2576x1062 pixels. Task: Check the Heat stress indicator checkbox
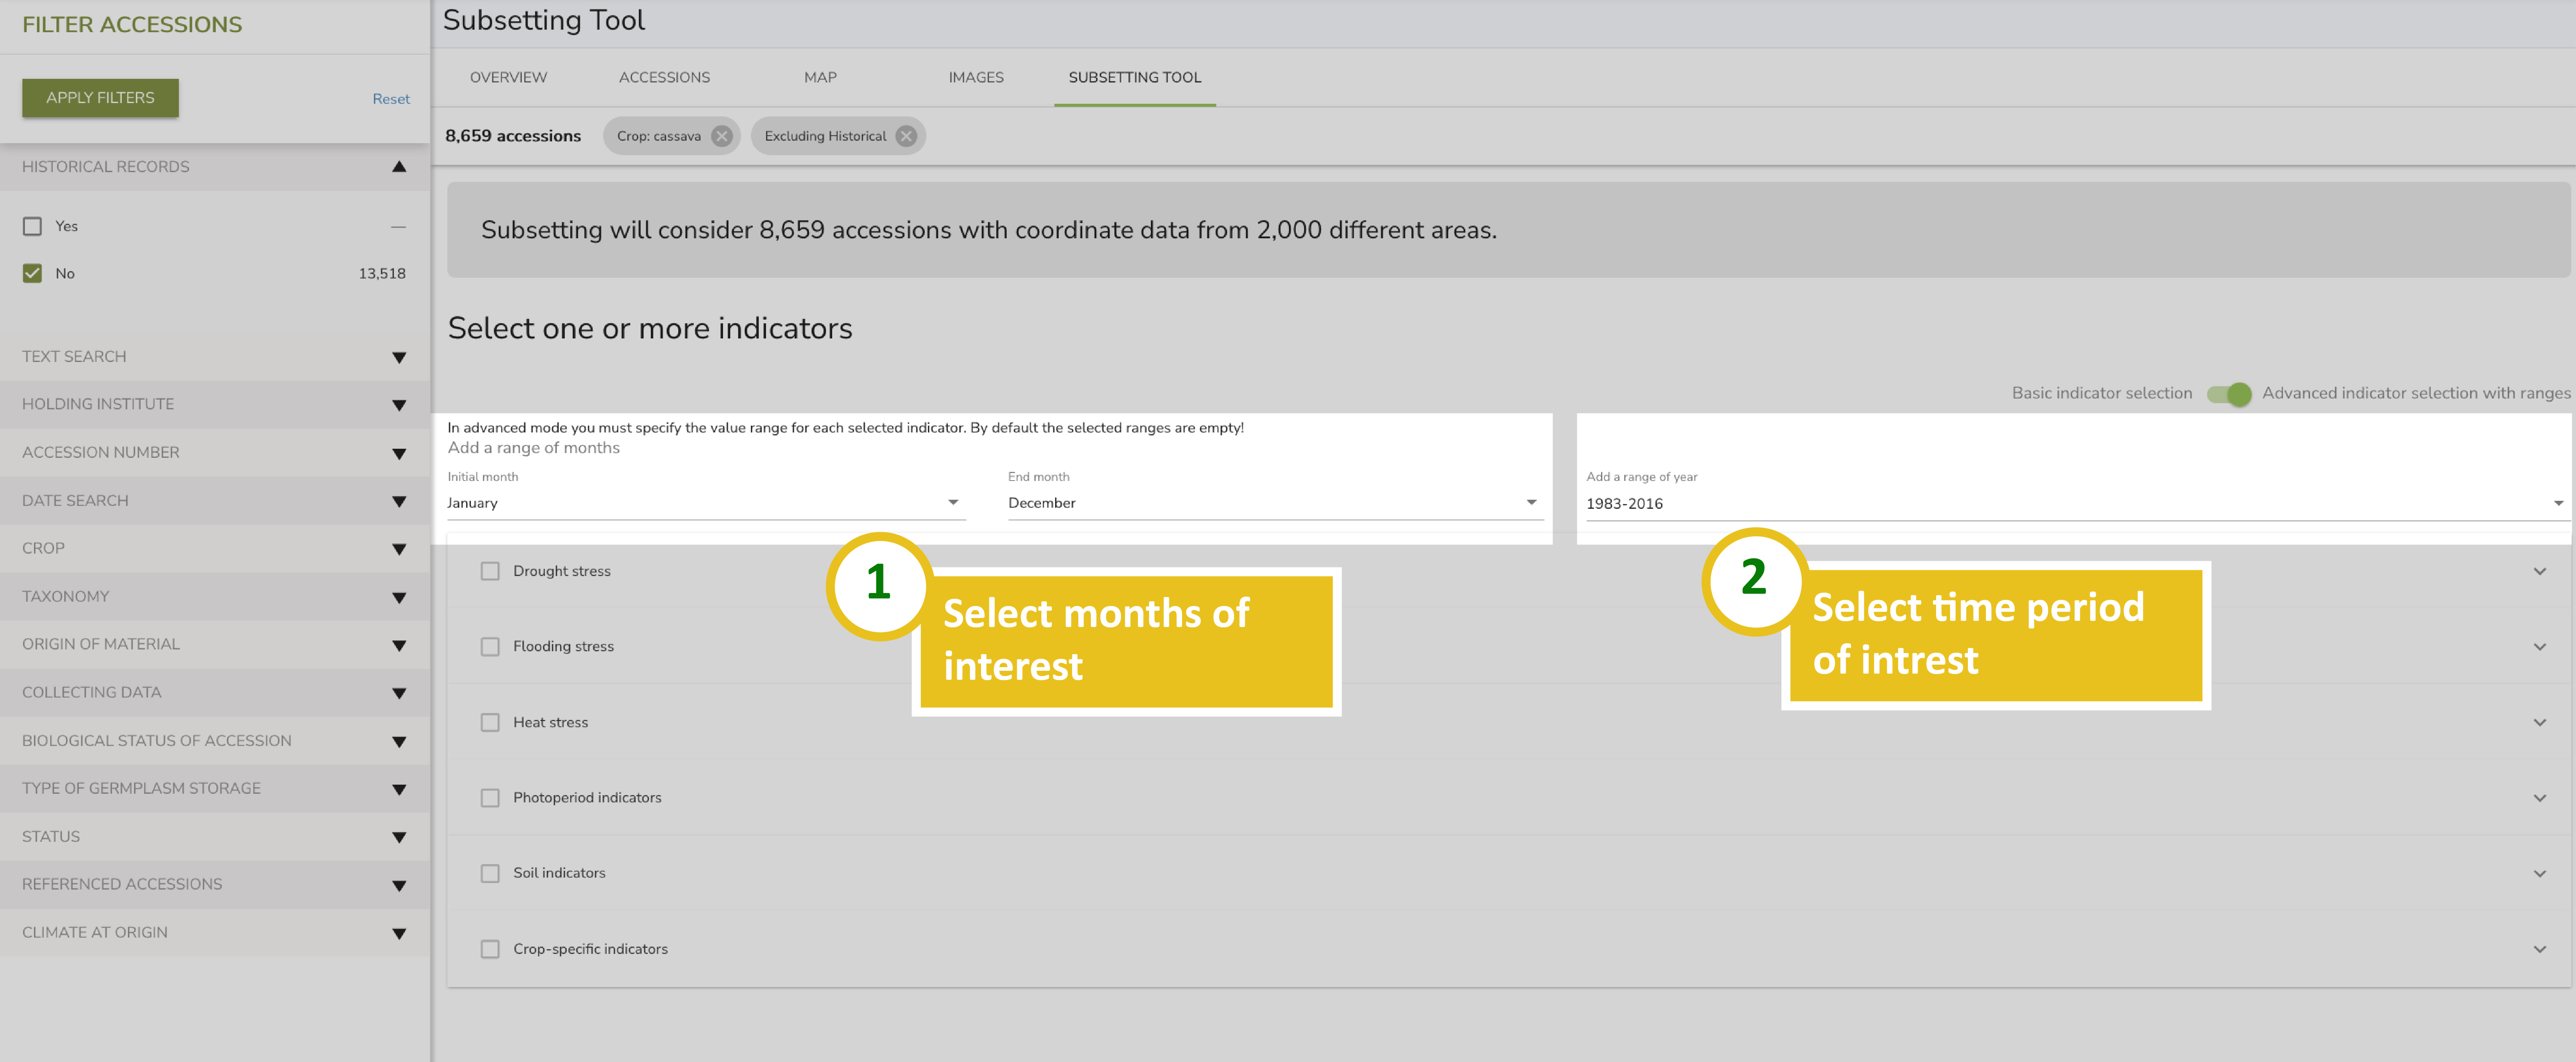[x=490, y=723]
